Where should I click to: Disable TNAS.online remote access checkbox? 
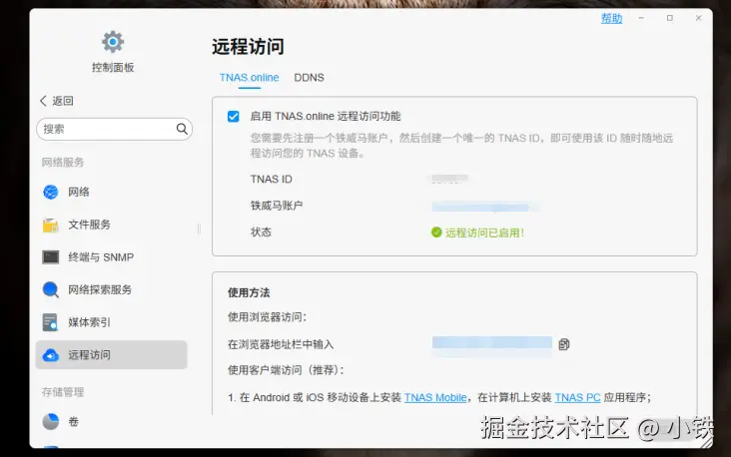(x=233, y=116)
